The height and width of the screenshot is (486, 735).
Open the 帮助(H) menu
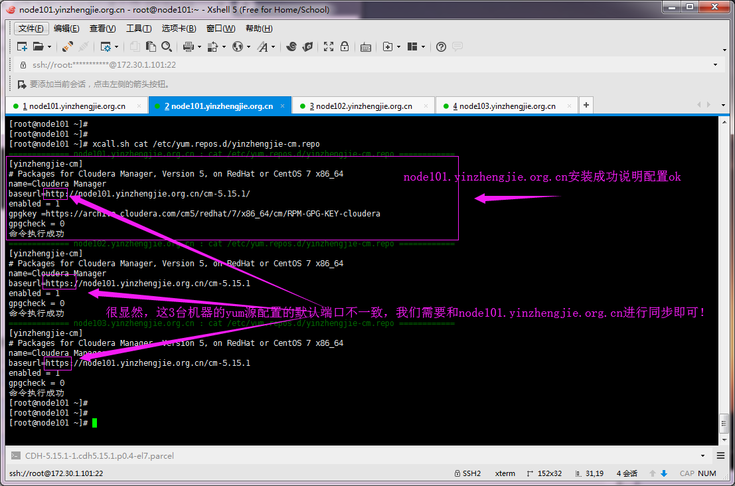(259, 29)
